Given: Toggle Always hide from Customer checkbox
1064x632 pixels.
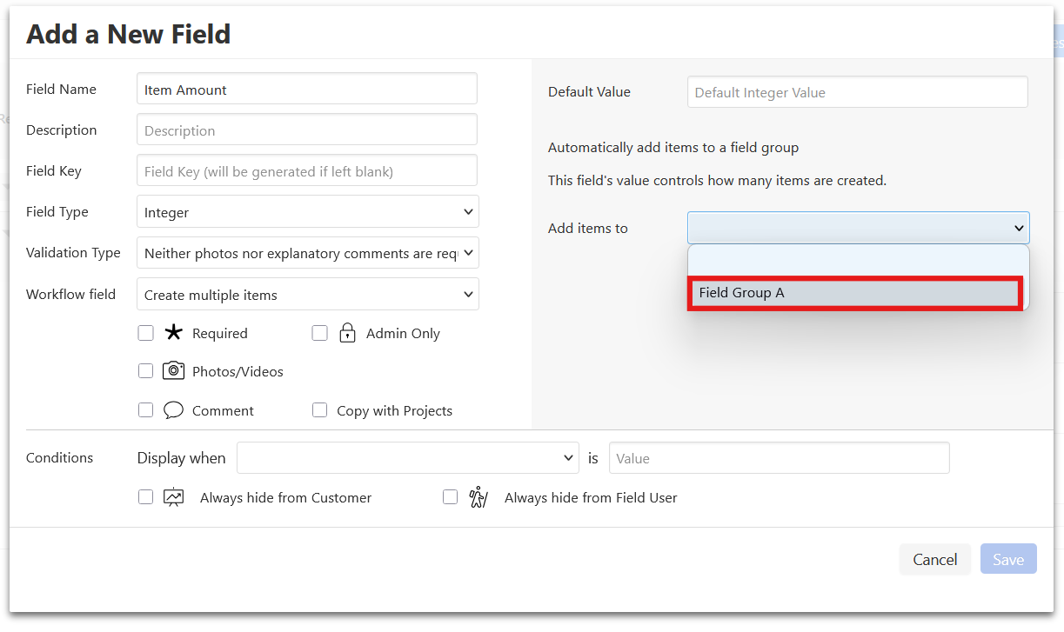Looking at the screenshot, I should [145, 497].
